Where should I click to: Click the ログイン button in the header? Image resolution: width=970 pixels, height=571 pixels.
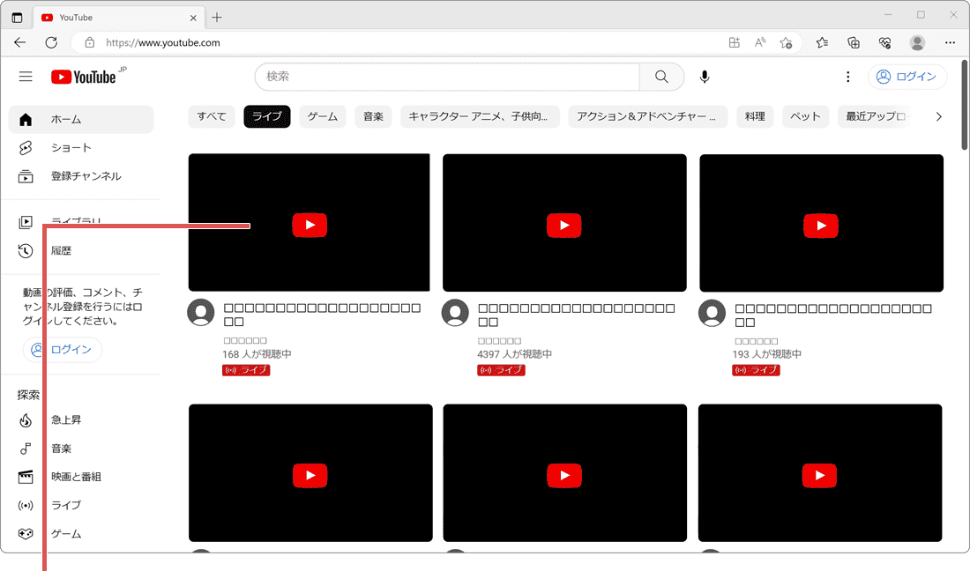[907, 77]
